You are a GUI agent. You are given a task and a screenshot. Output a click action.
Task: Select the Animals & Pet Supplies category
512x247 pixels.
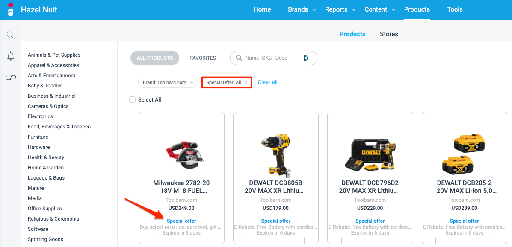pos(54,55)
